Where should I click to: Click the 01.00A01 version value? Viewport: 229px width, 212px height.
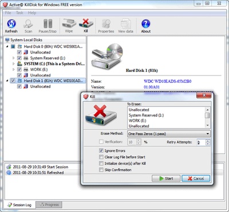(x=152, y=87)
